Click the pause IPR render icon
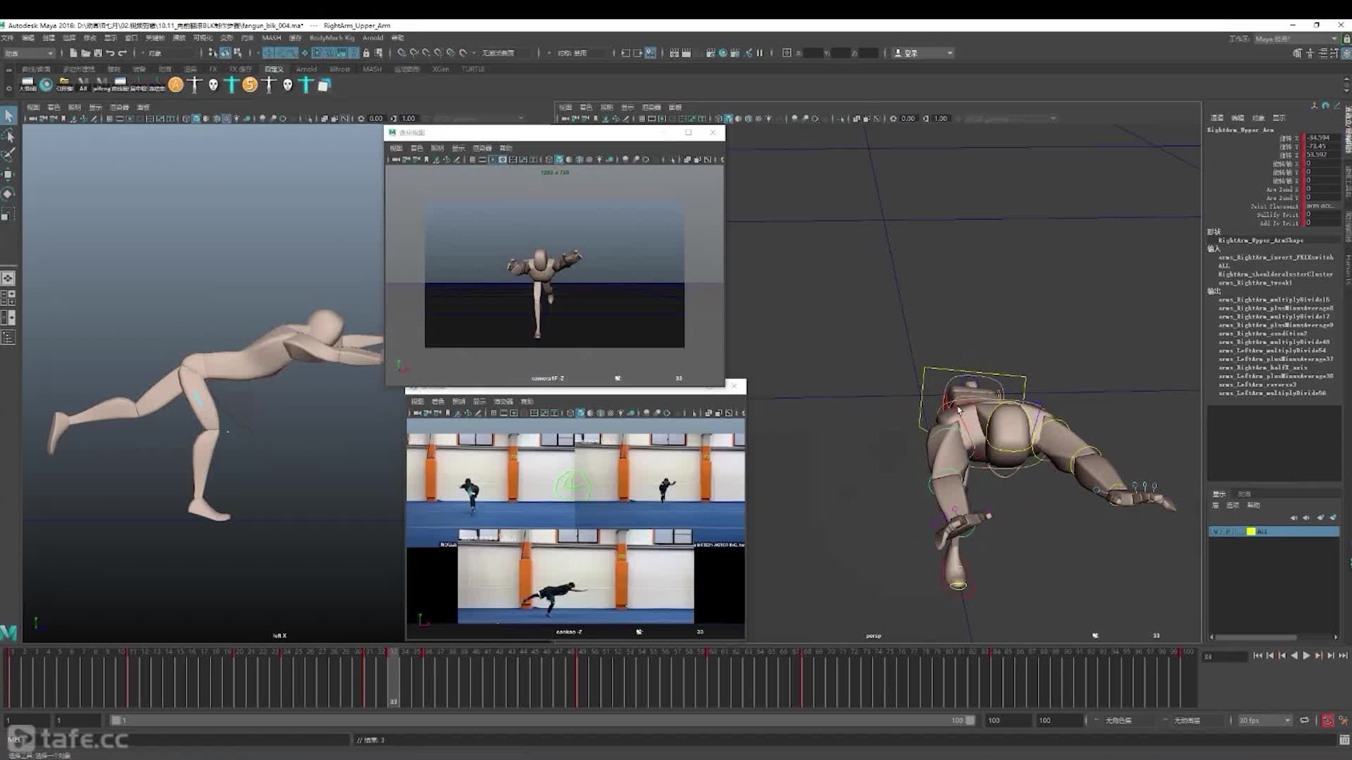 tap(760, 53)
